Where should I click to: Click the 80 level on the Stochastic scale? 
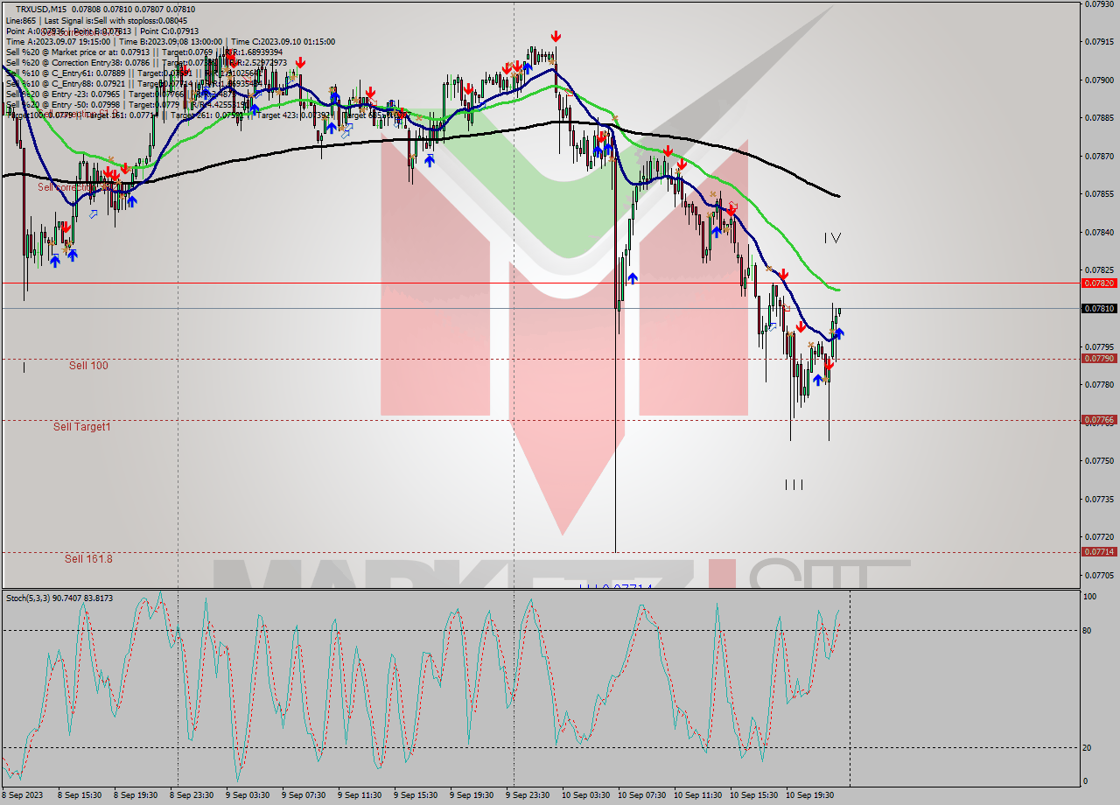1088,630
